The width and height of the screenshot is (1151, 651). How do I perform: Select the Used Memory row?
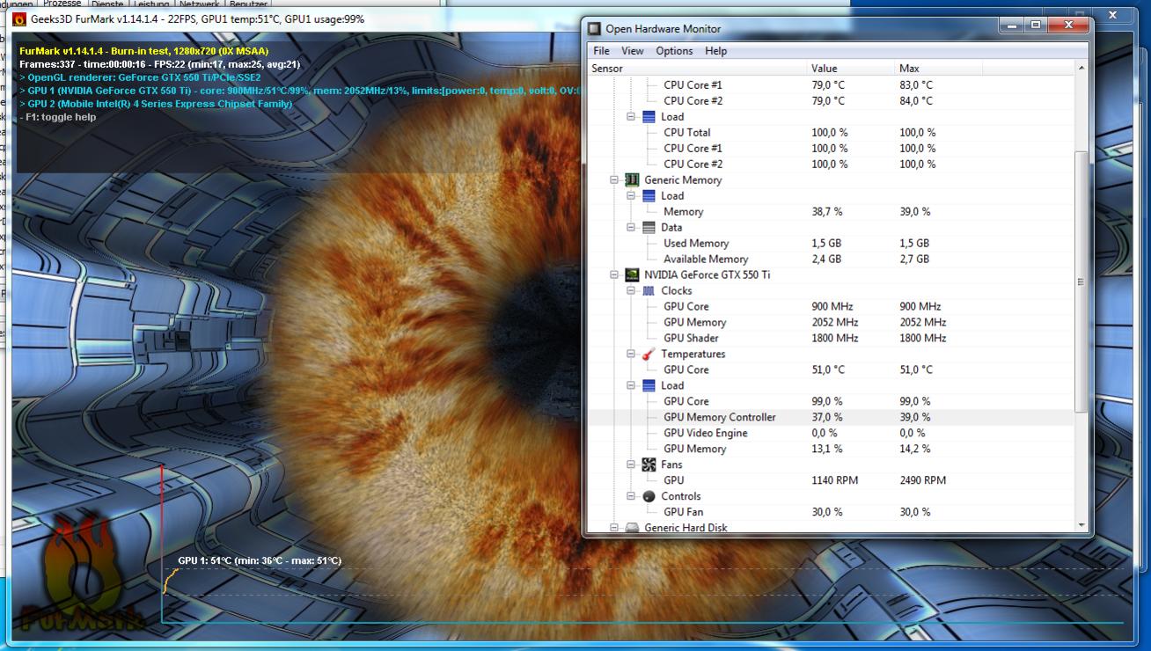click(x=830, y=243)
